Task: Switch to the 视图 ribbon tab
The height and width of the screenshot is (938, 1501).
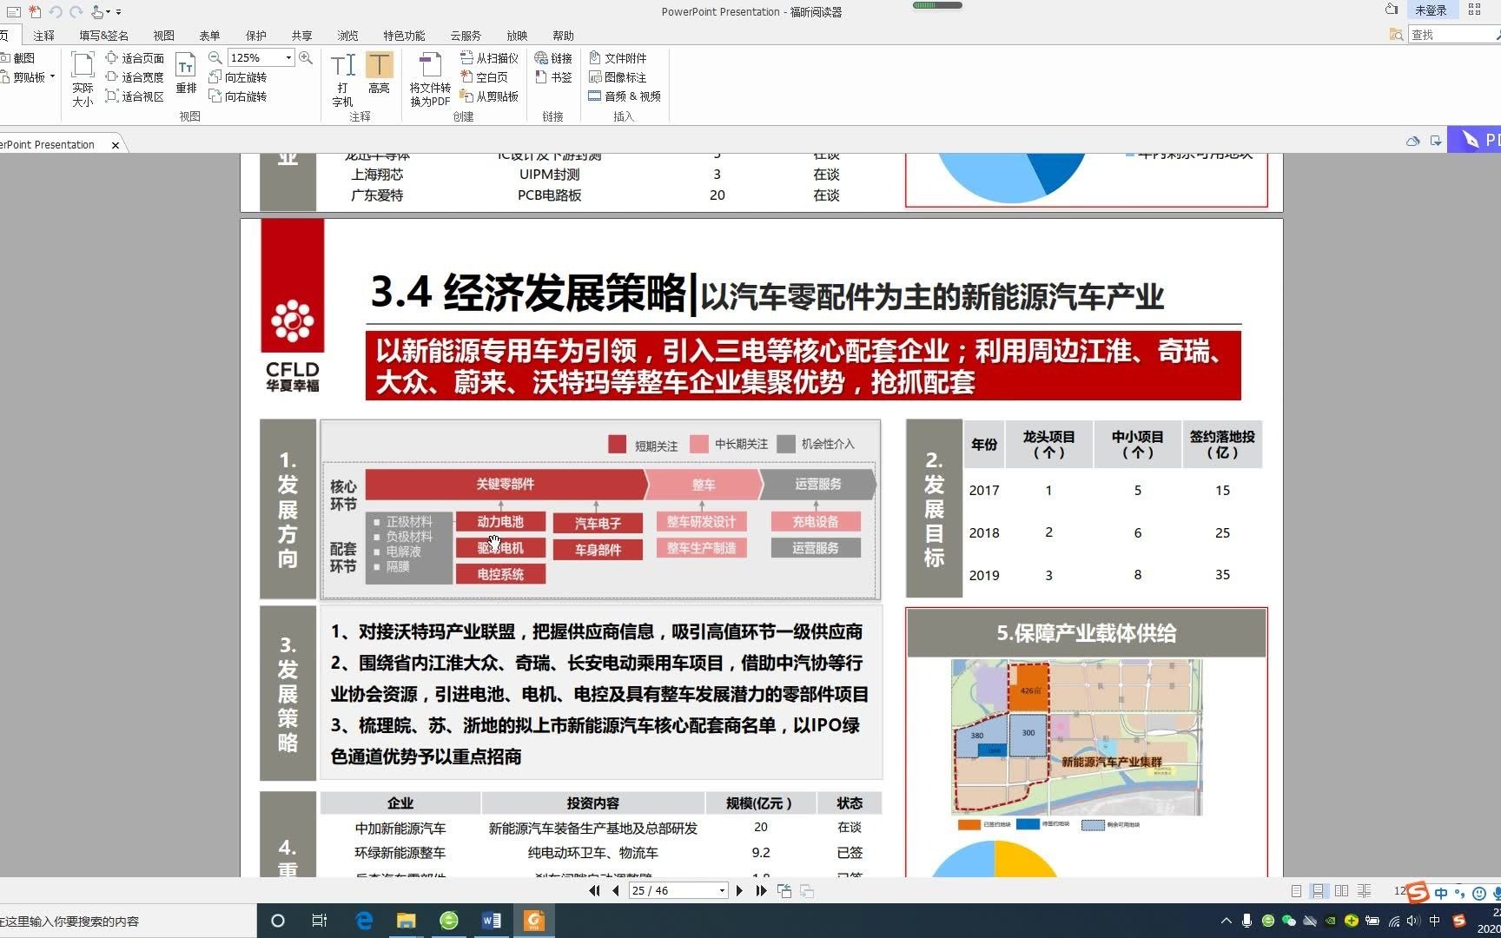Action: pyautogui.click(x=163, y=36)
